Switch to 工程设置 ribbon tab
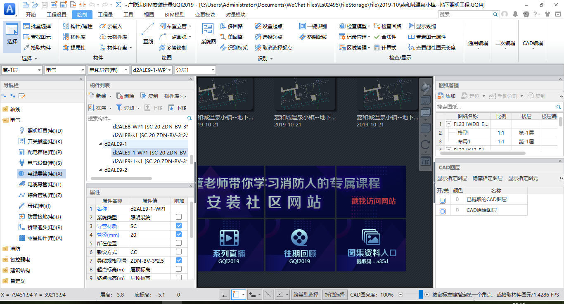This screenshot has width=564, height=304. 57,14
